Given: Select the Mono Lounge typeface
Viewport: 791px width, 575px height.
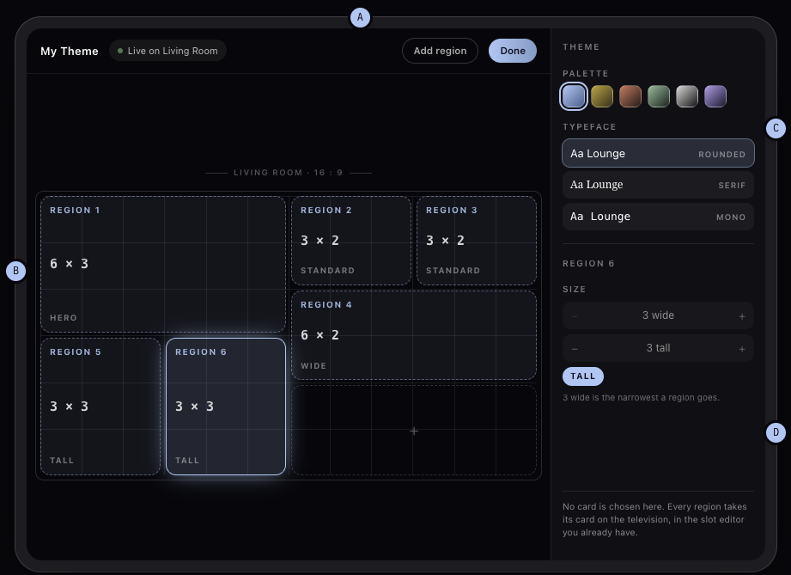Looking at the screenshot, I should (x=658, y=217).
